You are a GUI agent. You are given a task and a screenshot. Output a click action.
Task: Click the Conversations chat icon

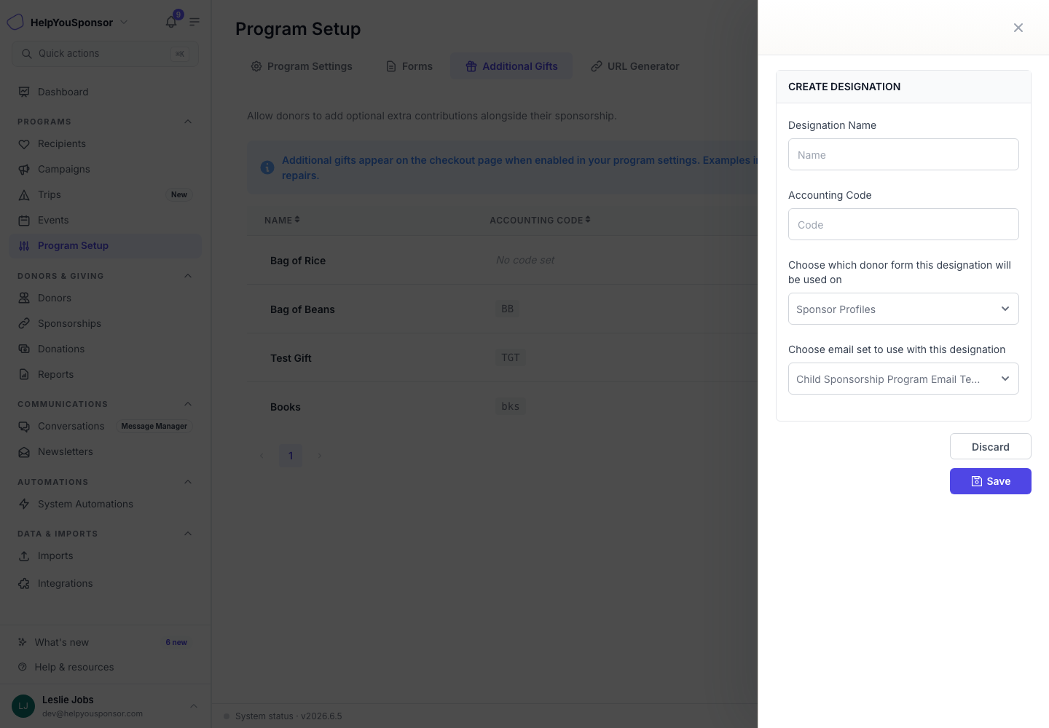(x=24, y=427)
